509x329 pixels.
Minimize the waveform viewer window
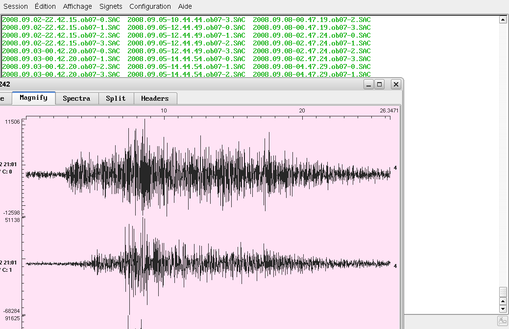[x=368, y=85]
